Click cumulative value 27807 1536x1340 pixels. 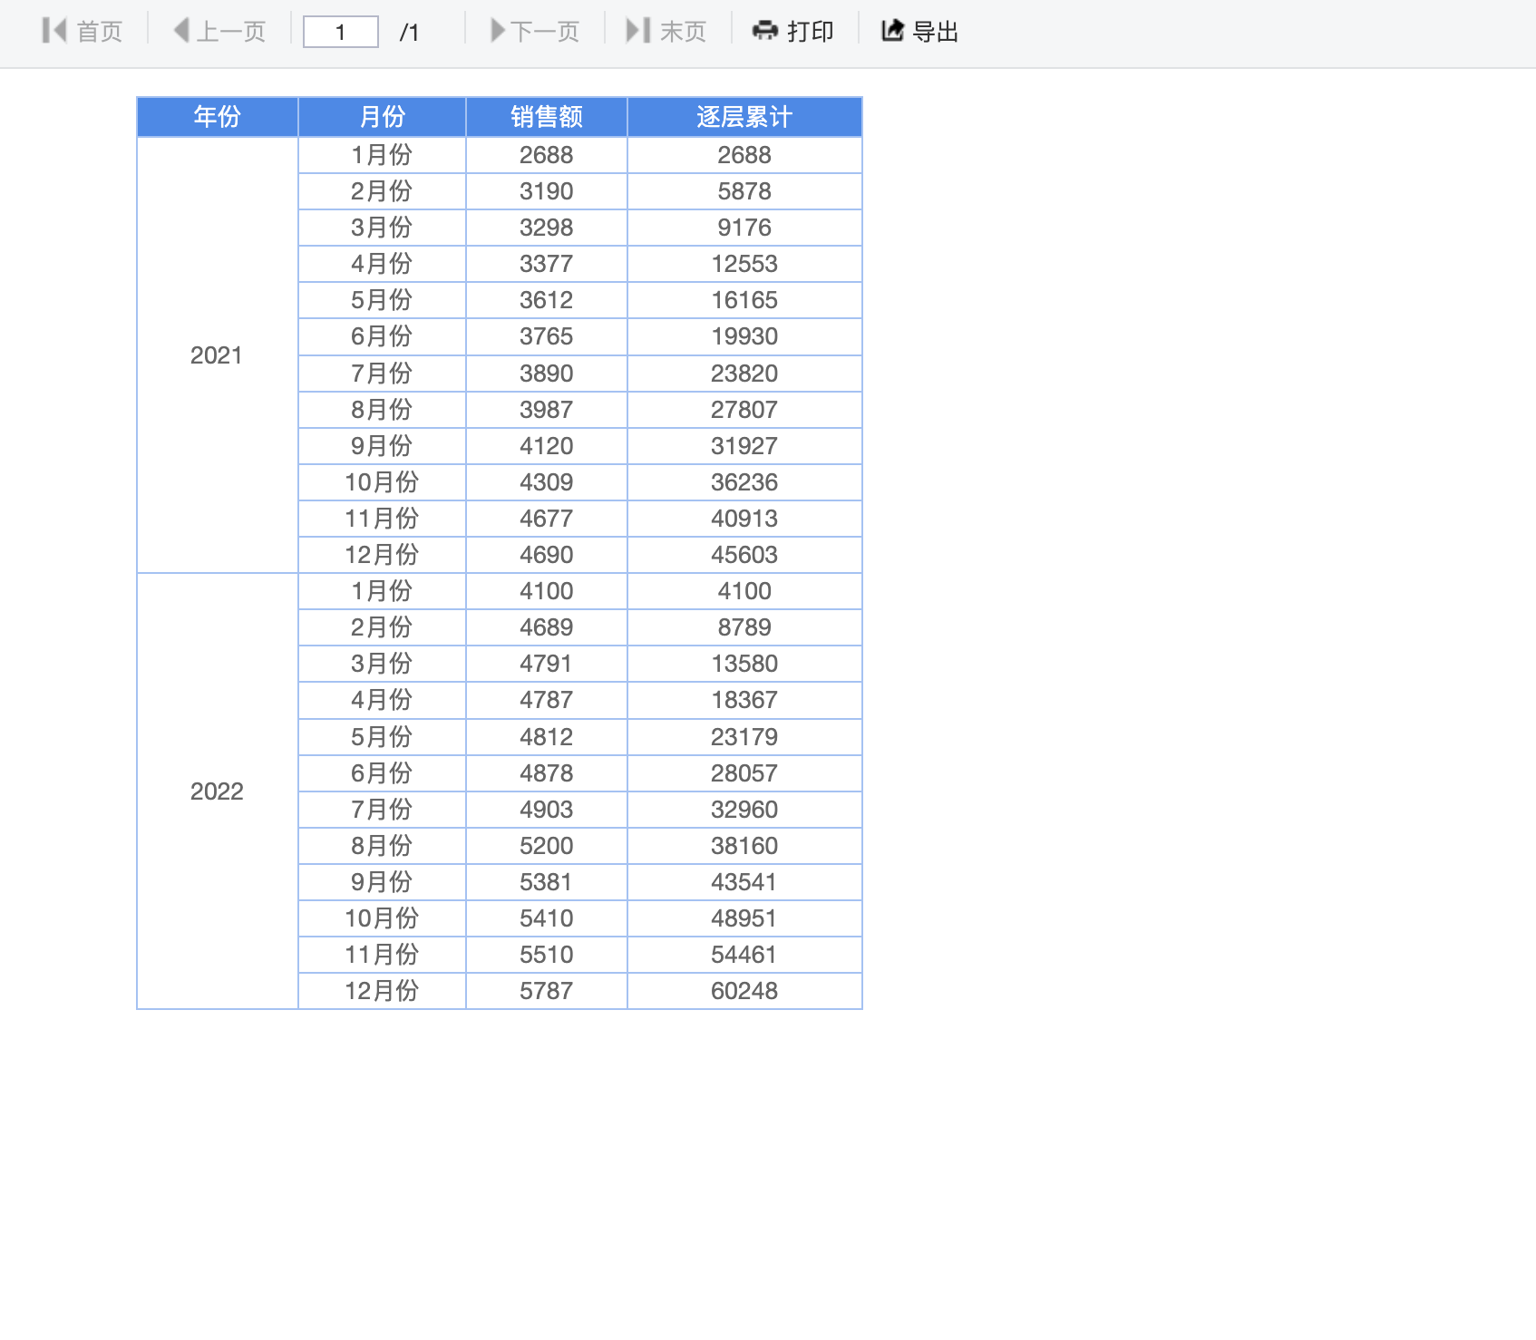[x=744, y=410]
